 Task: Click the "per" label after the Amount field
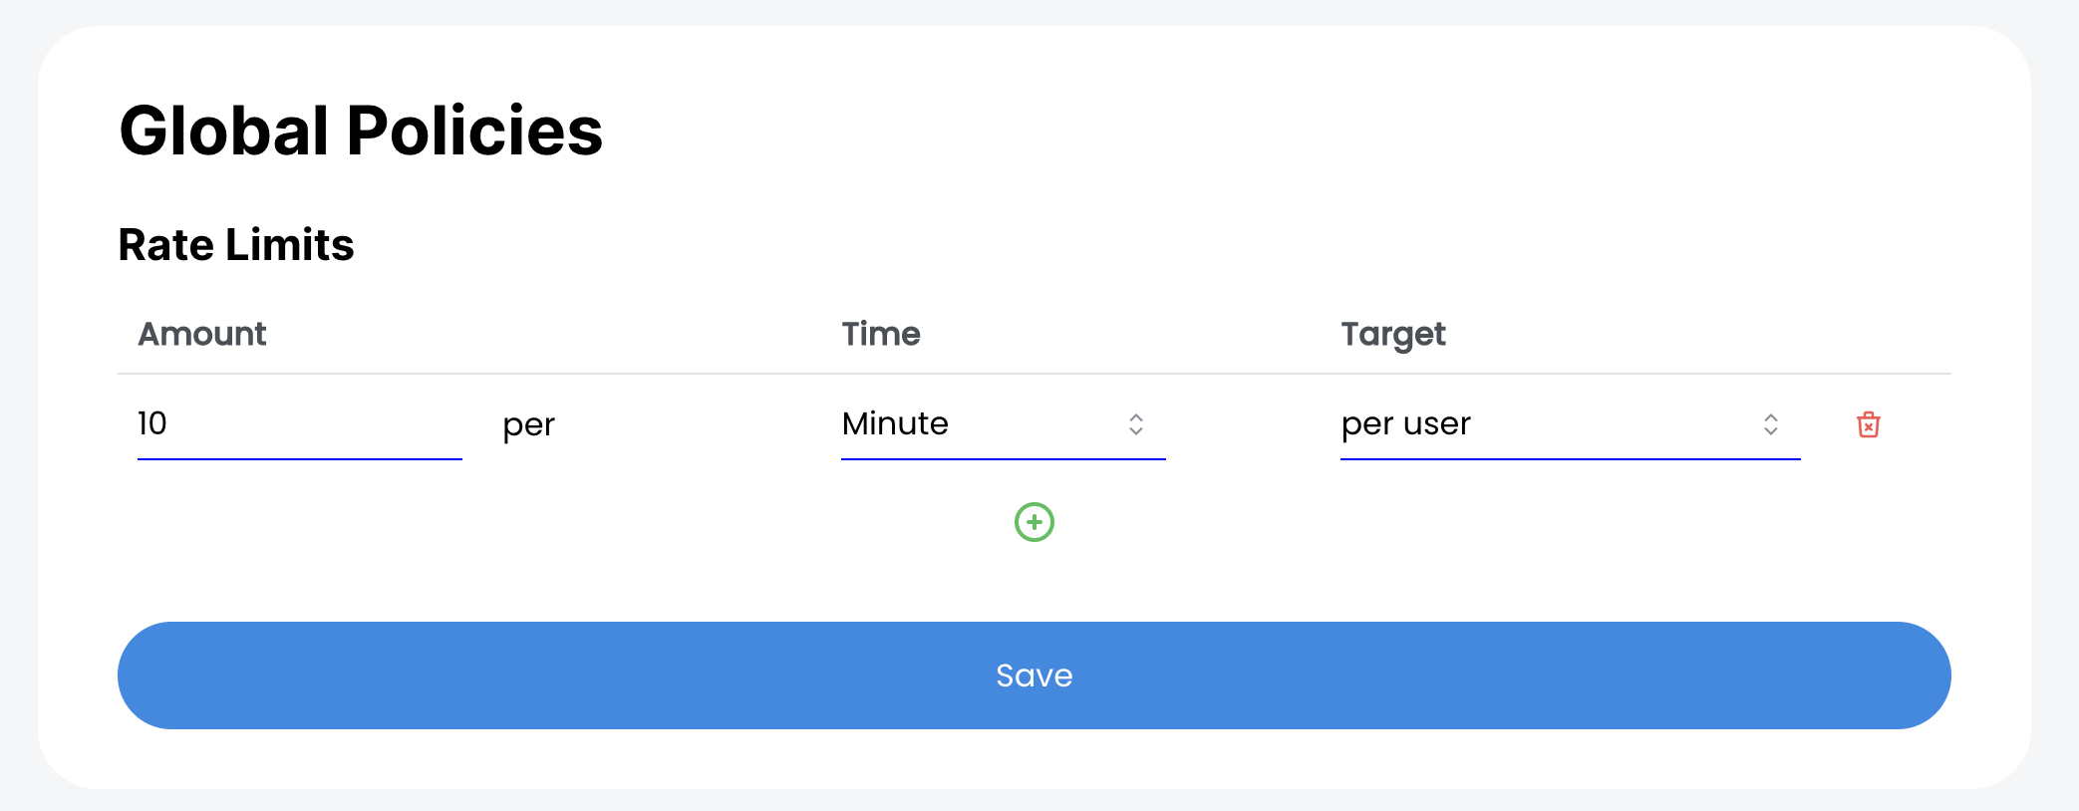click(528, 425)
